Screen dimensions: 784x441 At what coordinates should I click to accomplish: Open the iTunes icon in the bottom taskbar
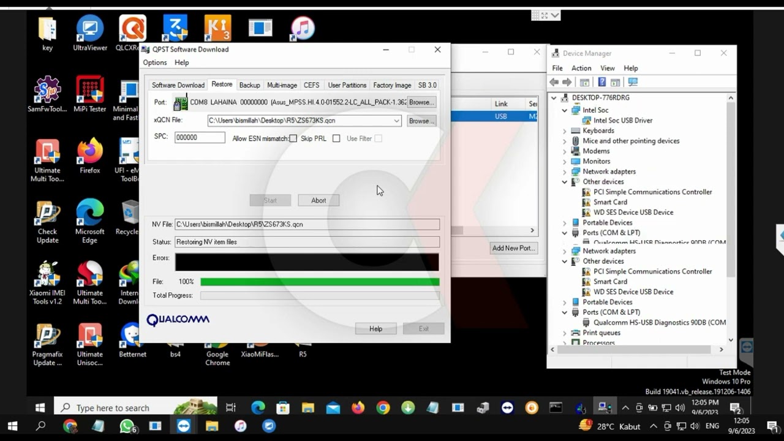[x=240, y=426]
